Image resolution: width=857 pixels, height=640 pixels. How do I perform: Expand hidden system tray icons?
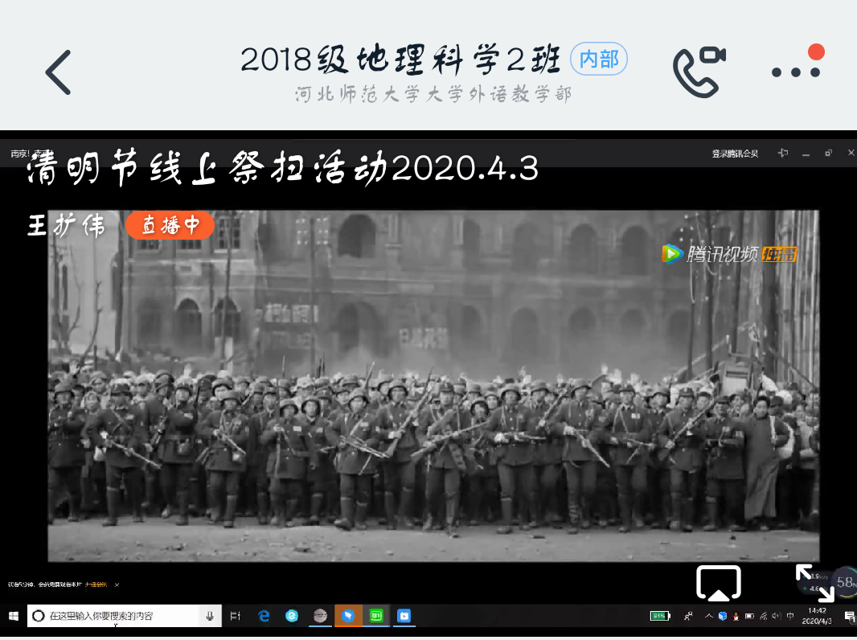pyautogui.click(x=708, y=616)
